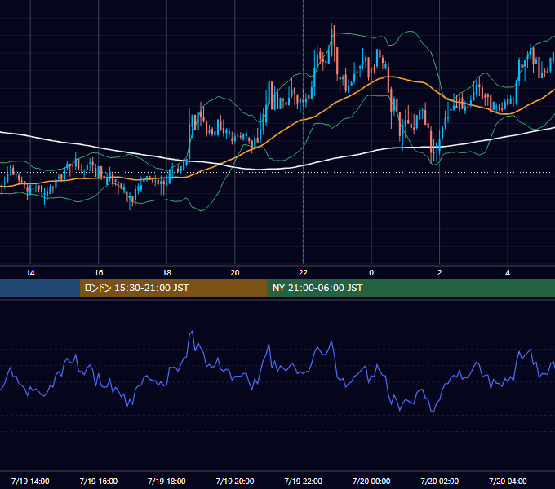Click hour label 16 on the axis
Image resolution: width=555 pixels, height=489 pixels.
pos(99,273)
